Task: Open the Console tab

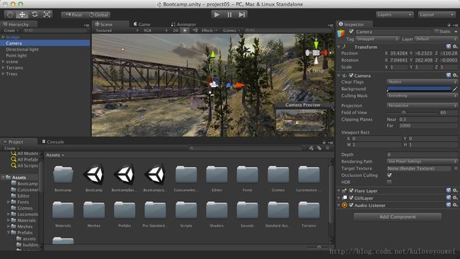Action: (53, 142)
